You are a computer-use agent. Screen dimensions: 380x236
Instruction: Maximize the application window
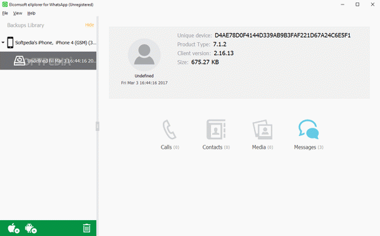[x=357, y=4]
